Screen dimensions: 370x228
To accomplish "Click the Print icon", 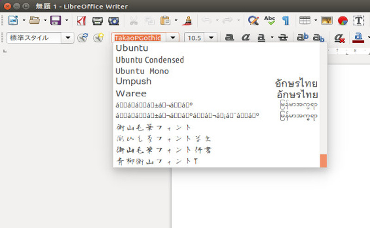I will click(98, 21).
